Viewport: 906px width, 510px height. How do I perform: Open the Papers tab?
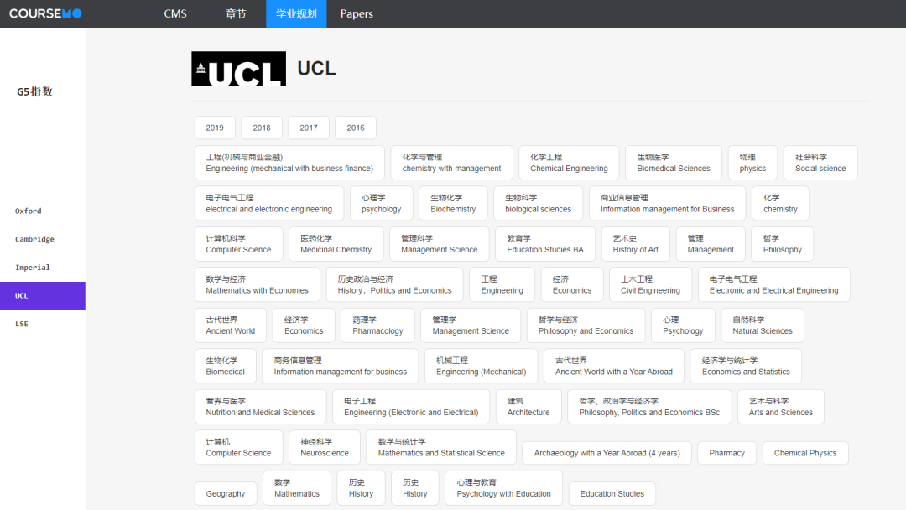coord(357,14)
